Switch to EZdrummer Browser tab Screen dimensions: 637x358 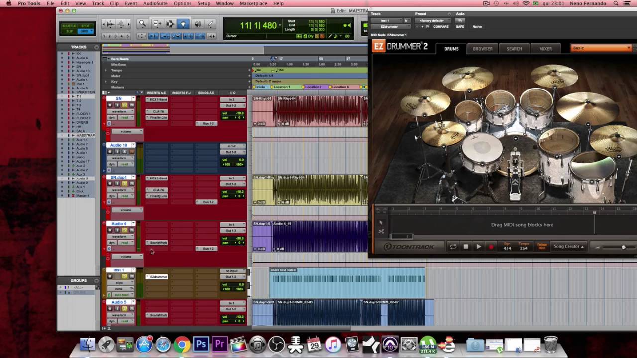click(x=483, y=49)
